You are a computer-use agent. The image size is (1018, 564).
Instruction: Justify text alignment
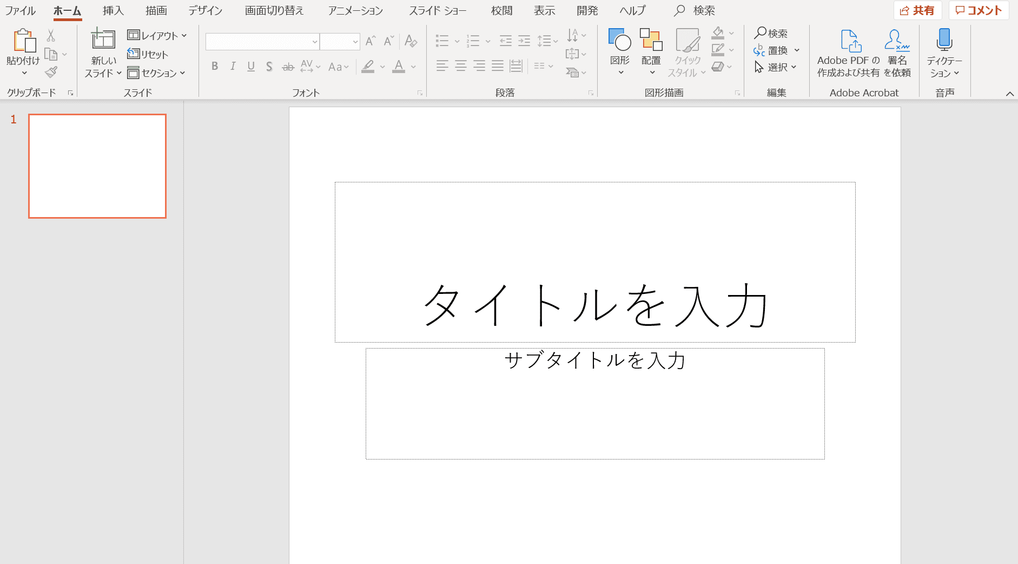tap(497, 66)
